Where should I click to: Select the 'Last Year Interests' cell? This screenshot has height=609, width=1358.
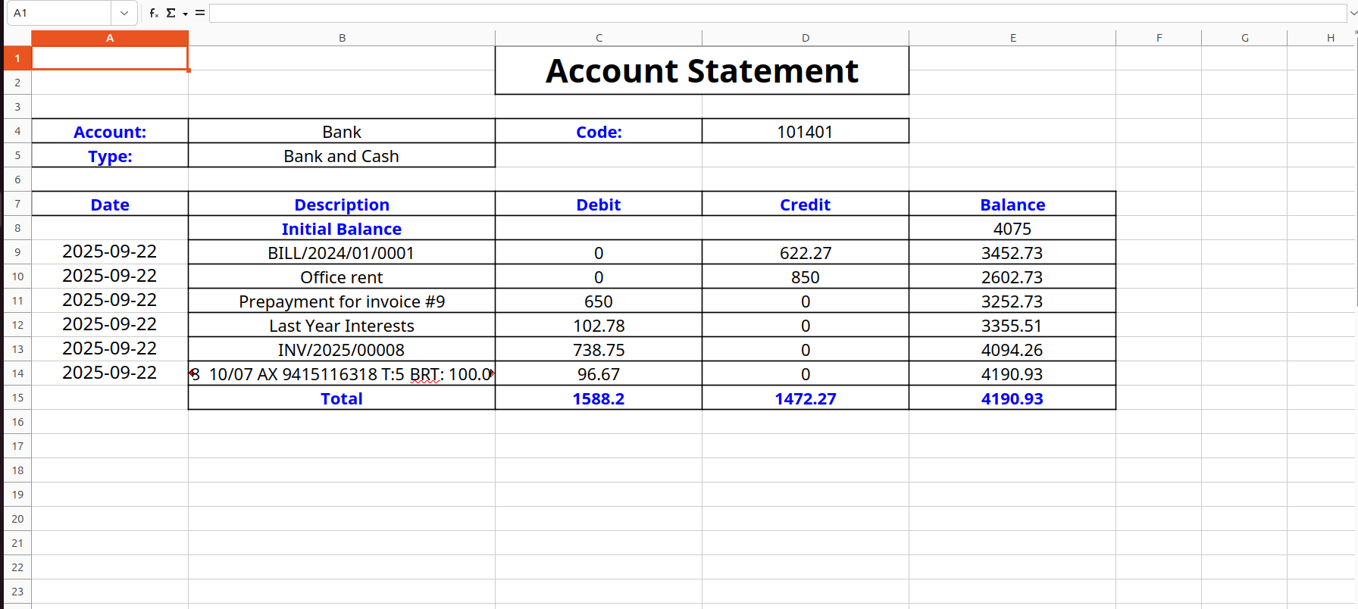click(342, 325)
